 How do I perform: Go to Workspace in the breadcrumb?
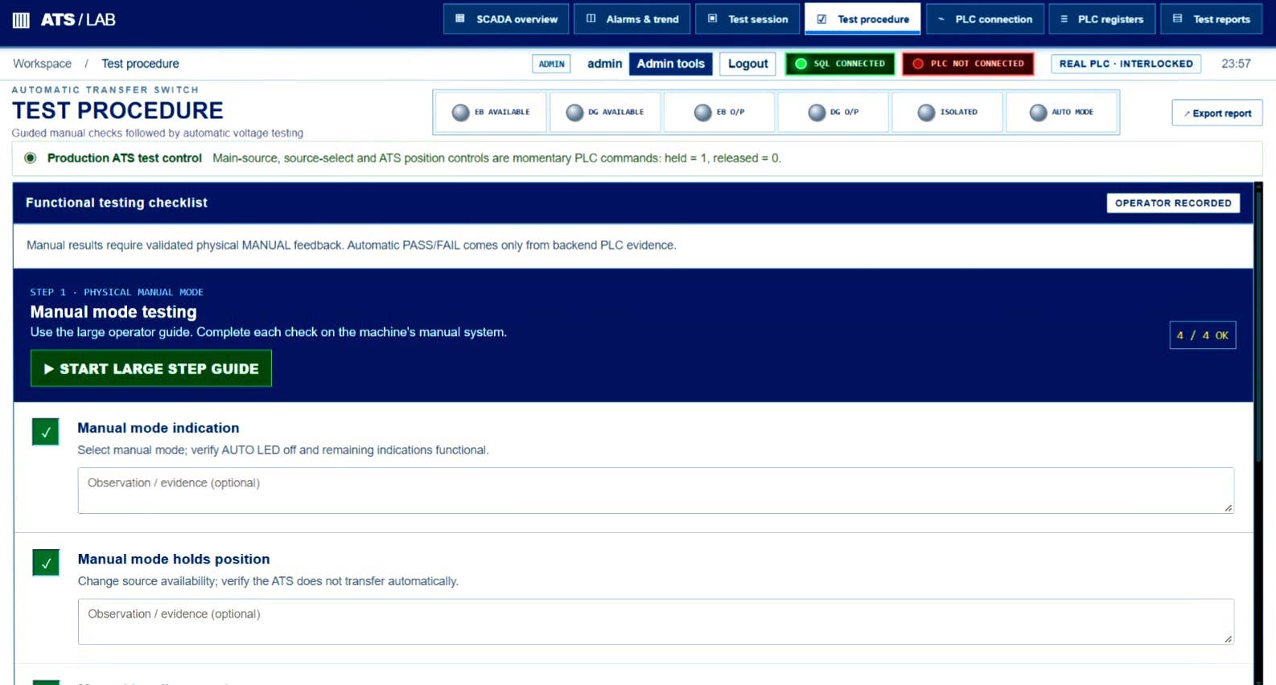[x=42, y=64]
